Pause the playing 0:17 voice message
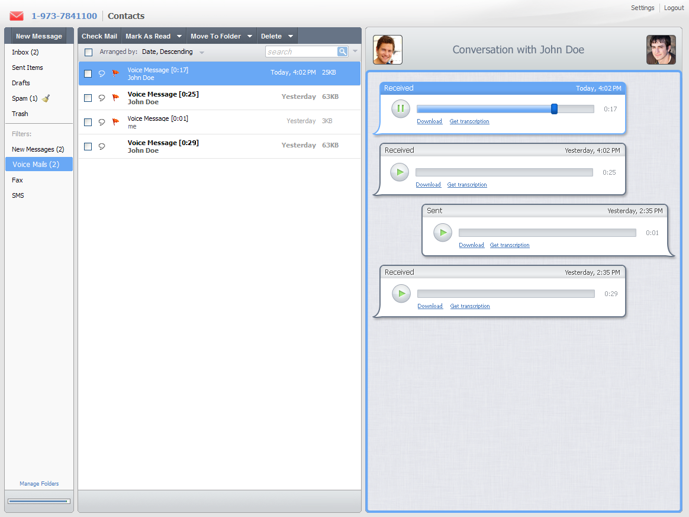Screen dimensions: 689x517 401,108
